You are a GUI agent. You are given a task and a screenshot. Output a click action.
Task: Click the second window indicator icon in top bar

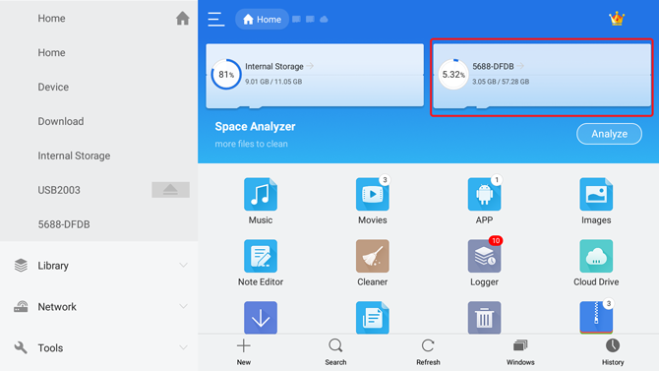point(310,20)
